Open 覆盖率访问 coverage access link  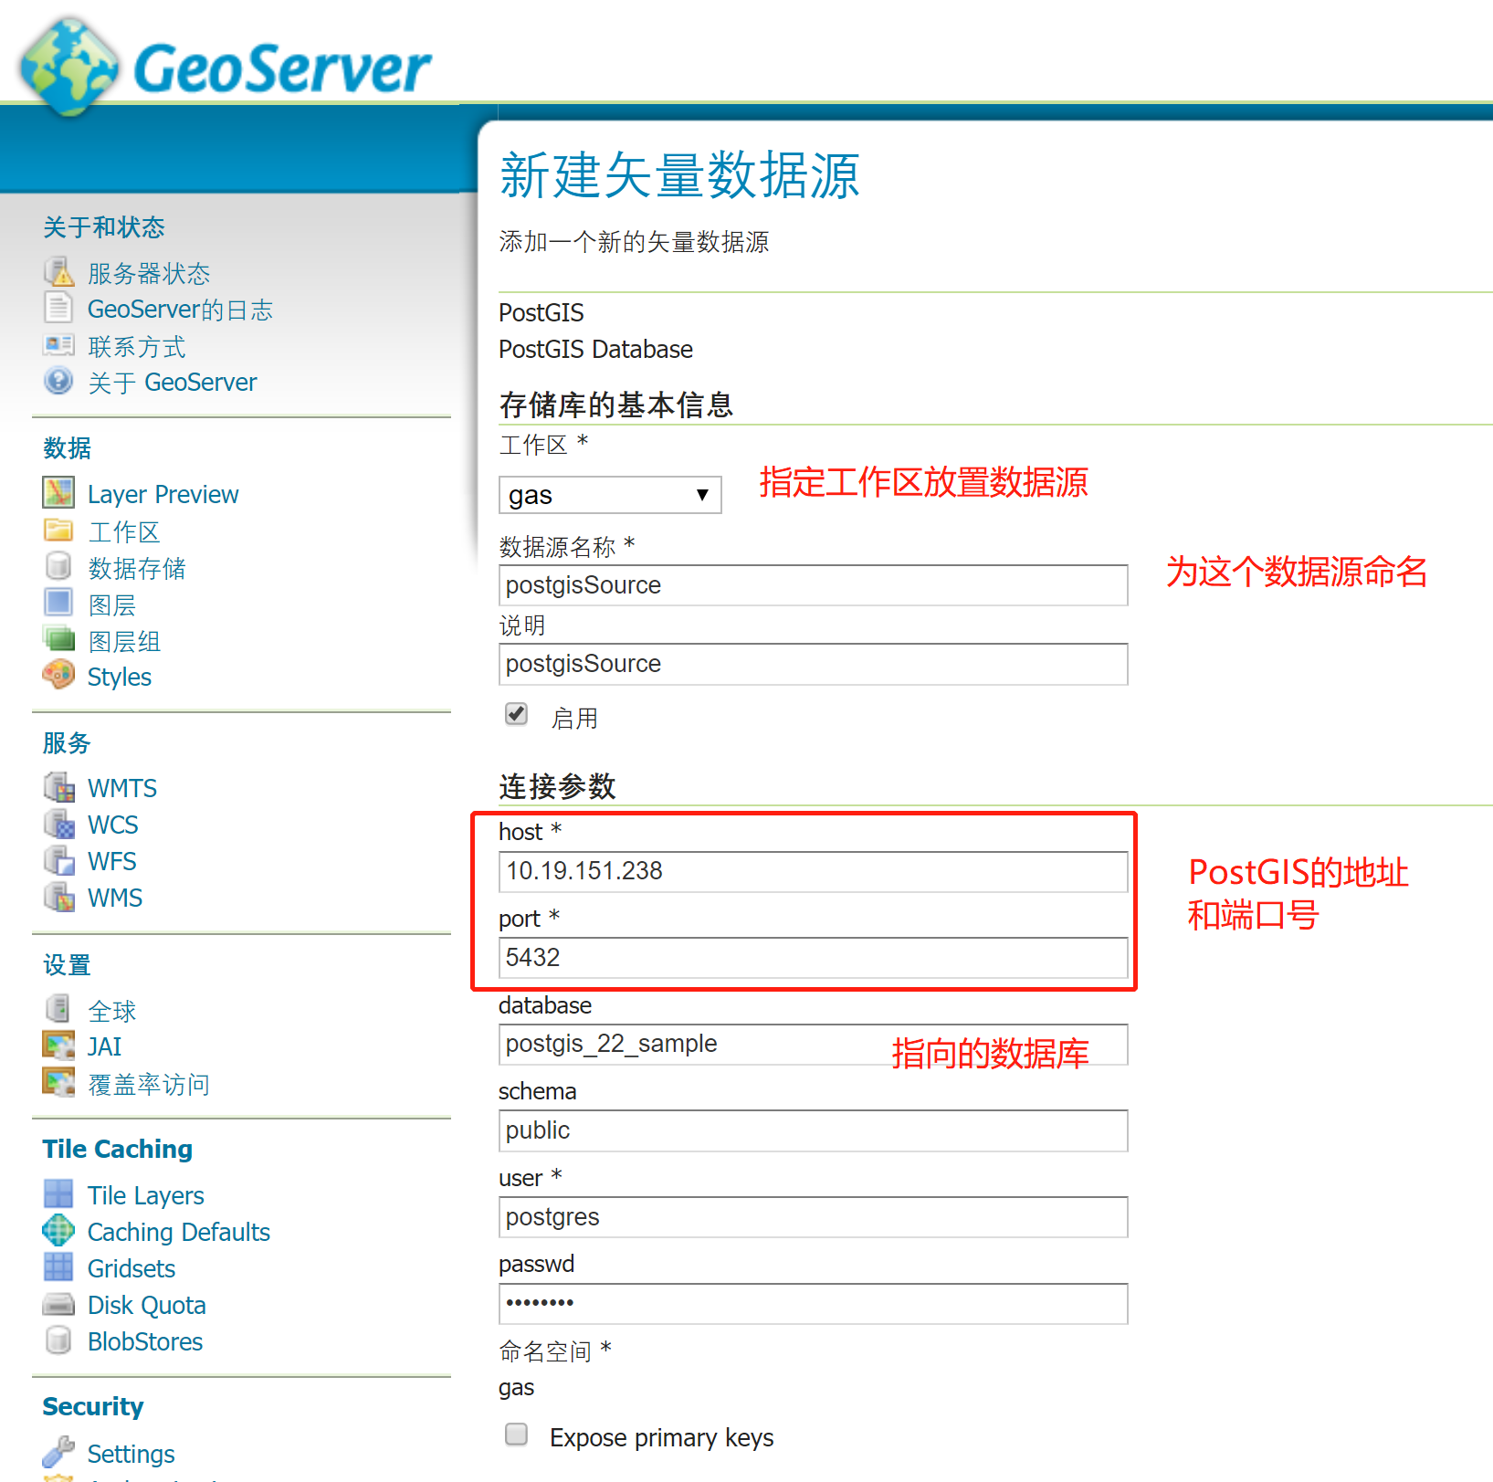(149, 1084)
